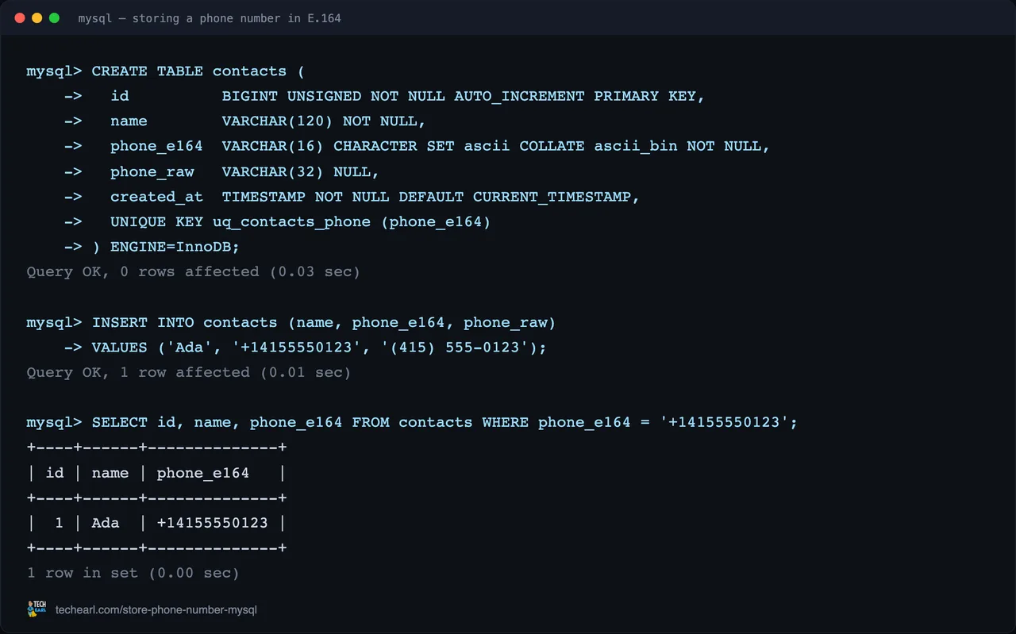
Task: Click 'VARCHAR(120) NOT NULL,' text
Action: coord(324,121)
